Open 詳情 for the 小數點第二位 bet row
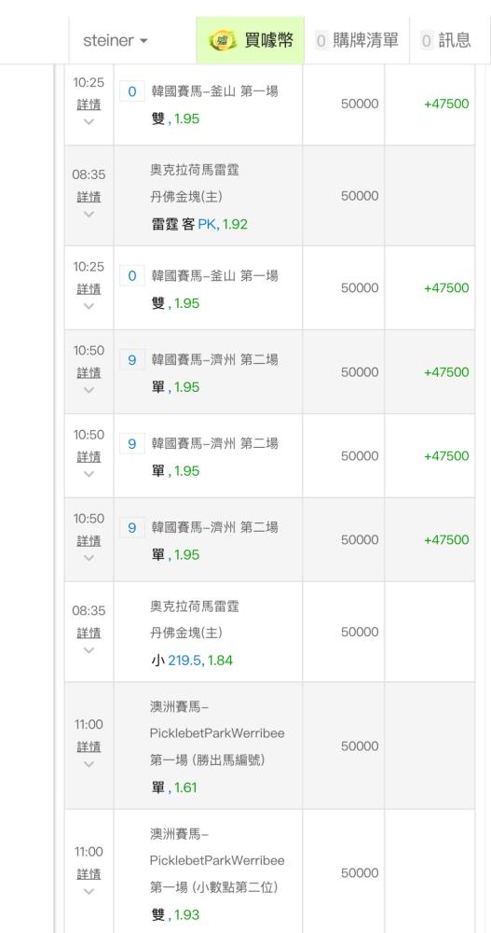 [89, 874]
